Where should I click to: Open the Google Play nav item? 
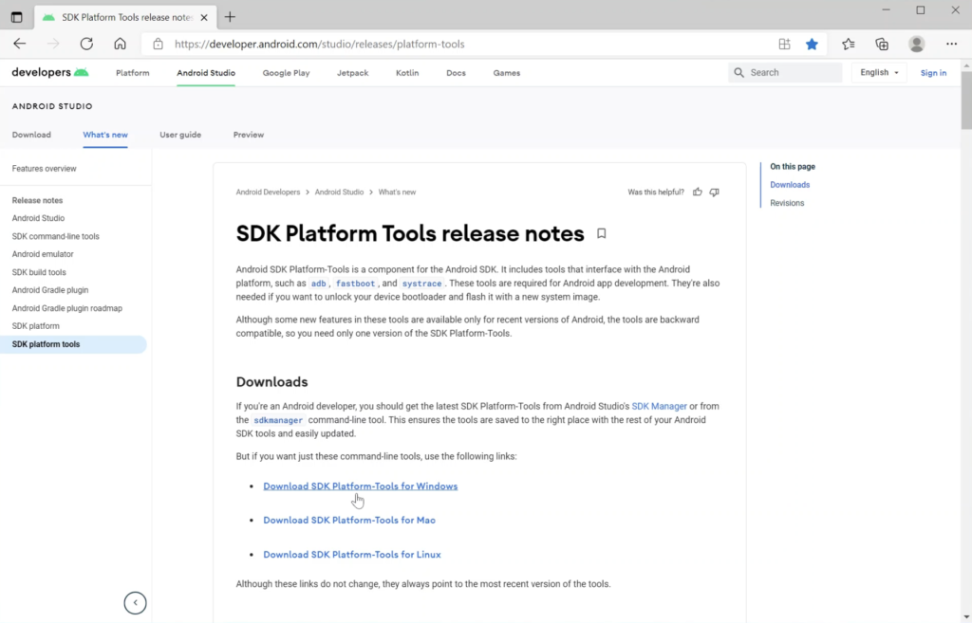tap(286, 73)
